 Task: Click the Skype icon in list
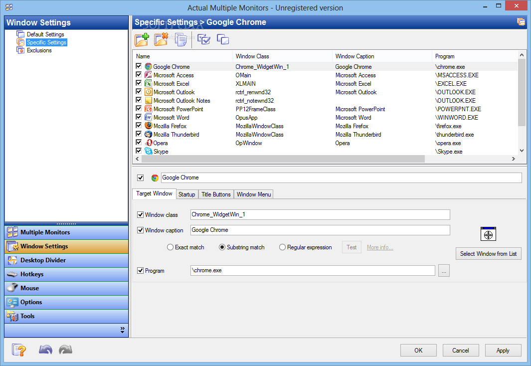point(148,151)
